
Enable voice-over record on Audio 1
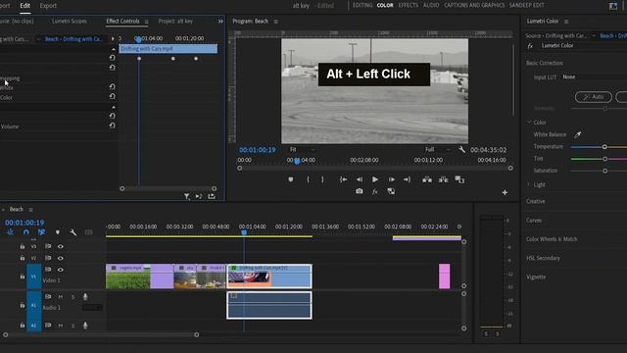(85, 297)
